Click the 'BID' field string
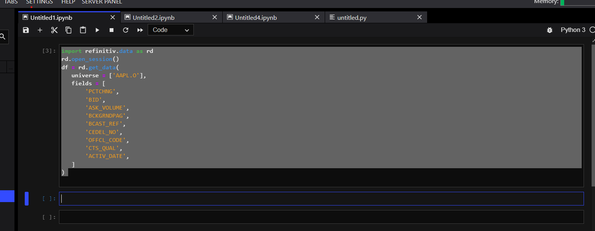The height and width of the screenshot is (231, 595). click(x=94, y=100)
